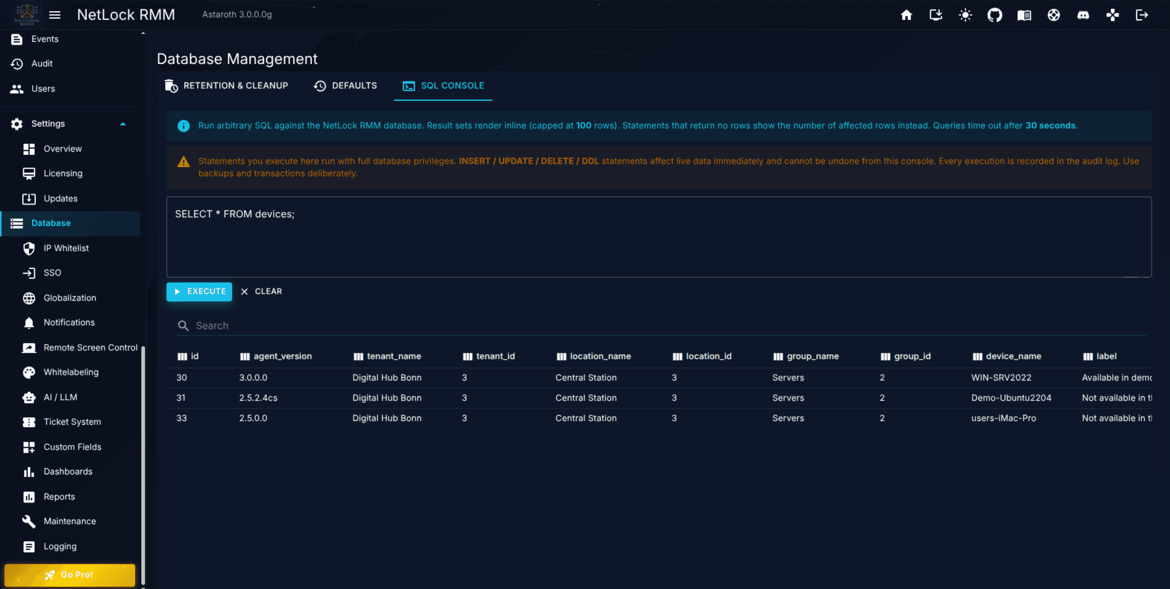The height and width of the screenshot is (589, 1170).
Task: Click the warning triangle icon in the banner
Action: click(184, 161)
